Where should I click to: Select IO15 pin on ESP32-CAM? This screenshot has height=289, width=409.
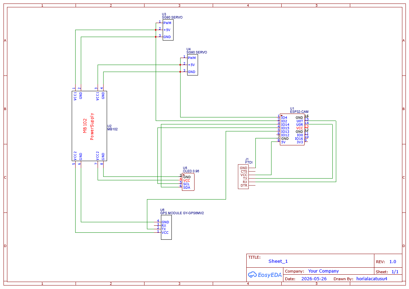tap(285, 128)
